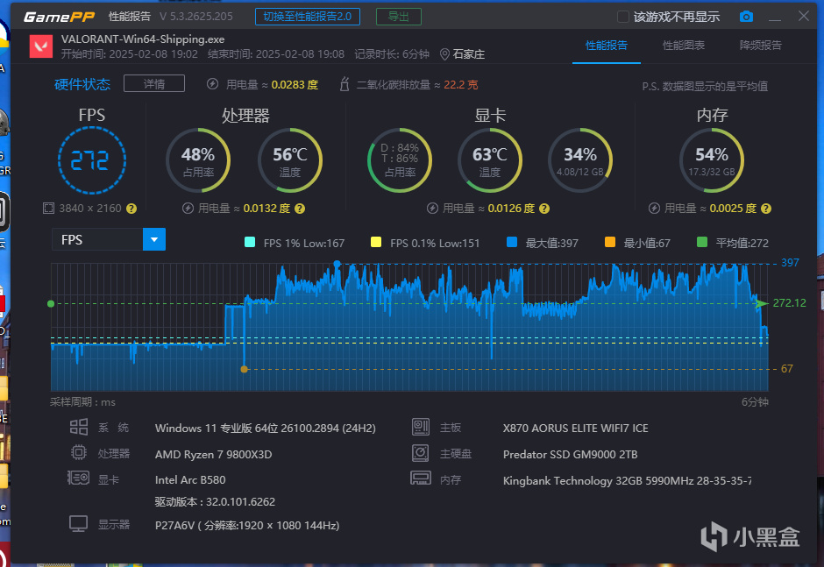Click the 导出 export button
824x567 pixels.
coord(398,17)
